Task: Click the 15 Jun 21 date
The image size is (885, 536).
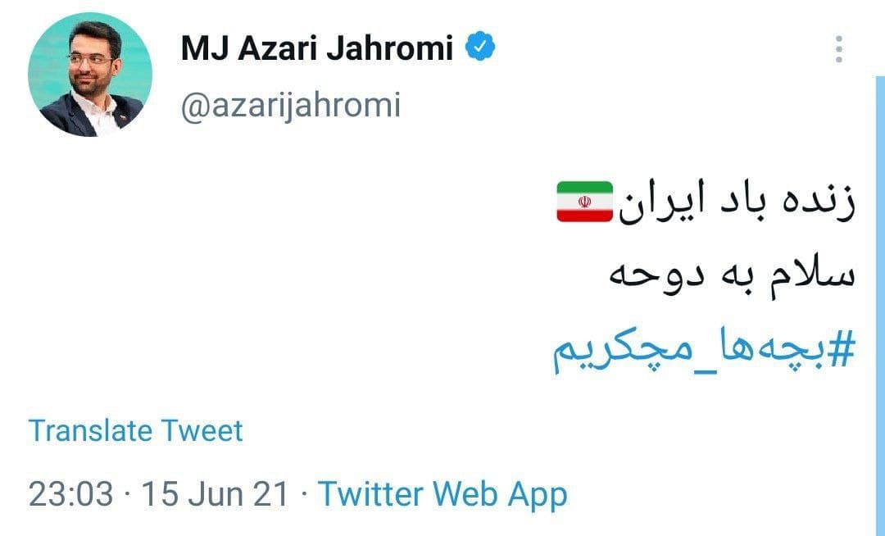Action: [216, 494]
